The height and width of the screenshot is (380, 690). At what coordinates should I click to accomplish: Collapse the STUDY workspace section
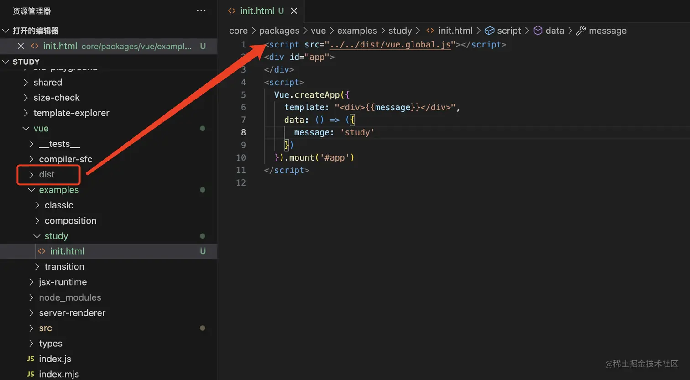(6, 62)
